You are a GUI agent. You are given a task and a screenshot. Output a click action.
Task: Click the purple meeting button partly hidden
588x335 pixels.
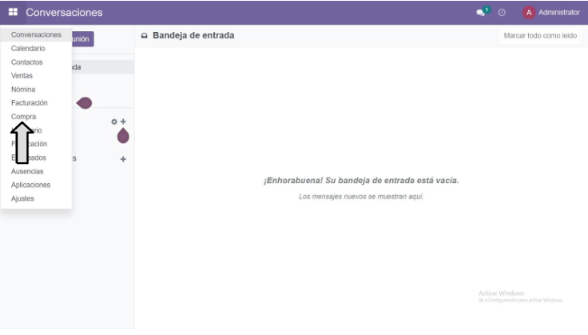(82, 39)
